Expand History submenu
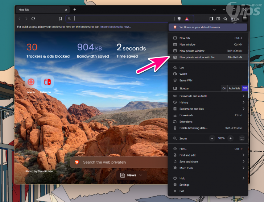 [x=208, y=102]
